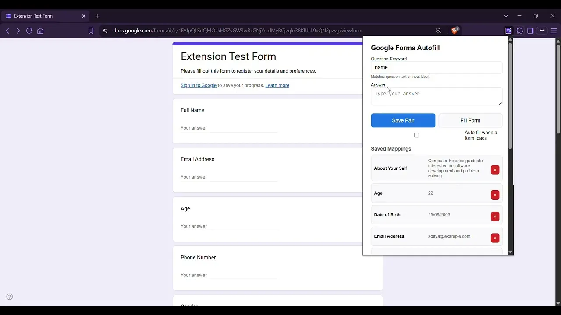Click the aditya@example.com mapping value
This screenshot has width=561, height=315.
pos(449,236)
